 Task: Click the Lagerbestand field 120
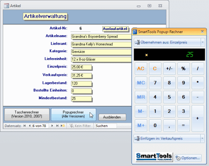(x=82, y=84)
